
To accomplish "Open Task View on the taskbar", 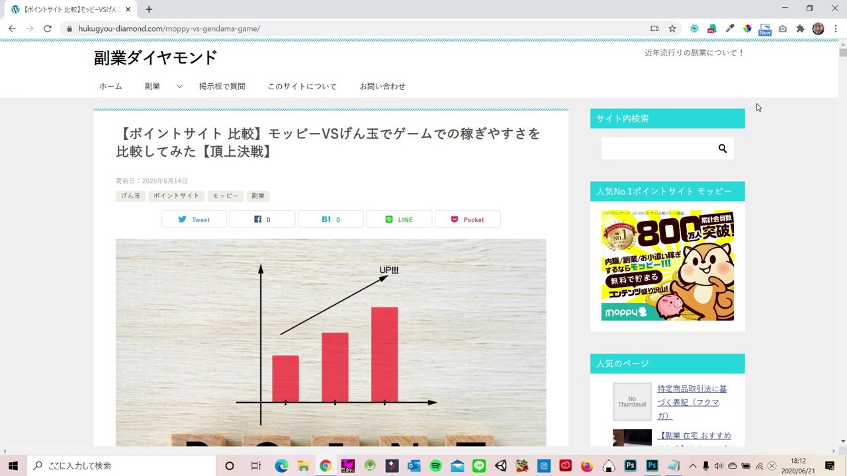I will click(256, 465).
